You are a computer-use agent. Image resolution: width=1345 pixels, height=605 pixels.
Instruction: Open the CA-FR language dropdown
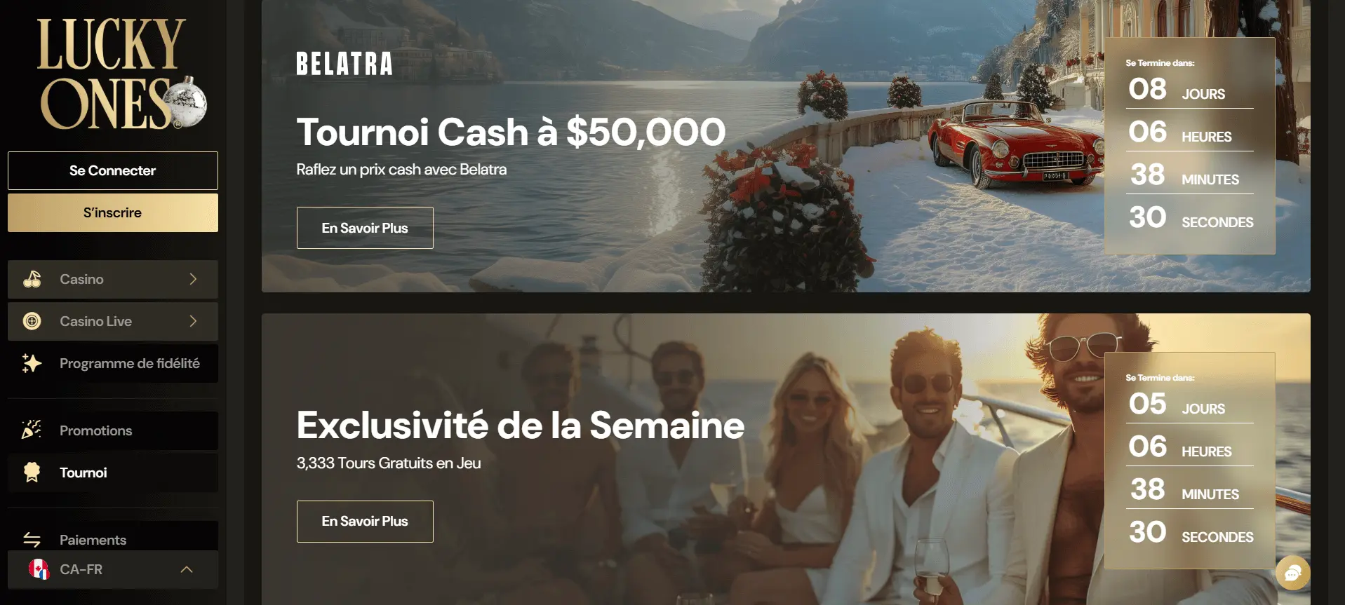click(x=113, y=569)
